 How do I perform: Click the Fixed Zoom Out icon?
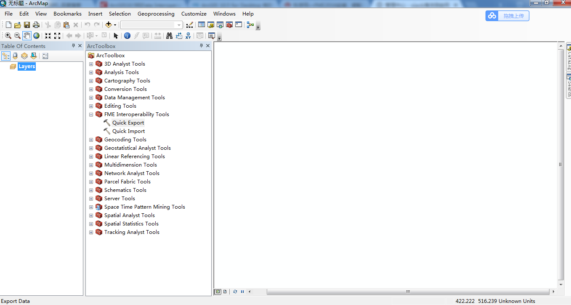click(57, 36)
